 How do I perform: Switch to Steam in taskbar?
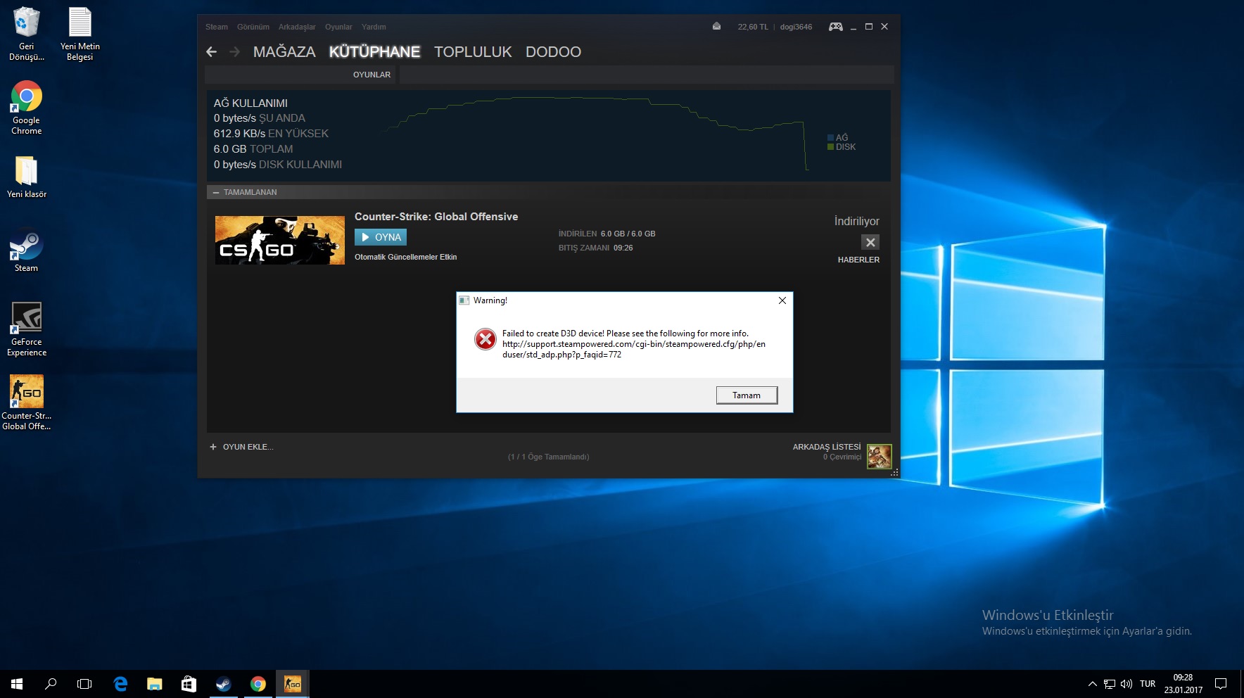[223, 684]
